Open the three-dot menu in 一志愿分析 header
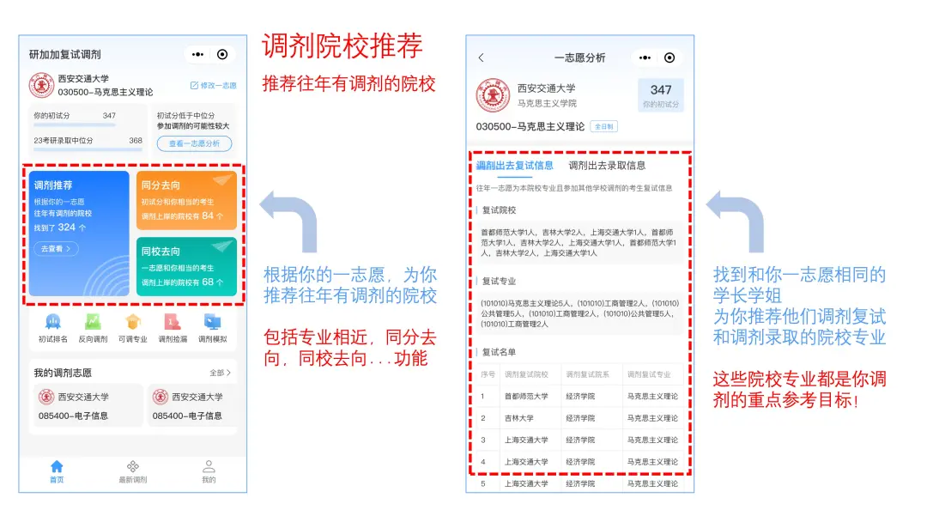Screen dimensions: 927x522 click(x=645, y=58)
